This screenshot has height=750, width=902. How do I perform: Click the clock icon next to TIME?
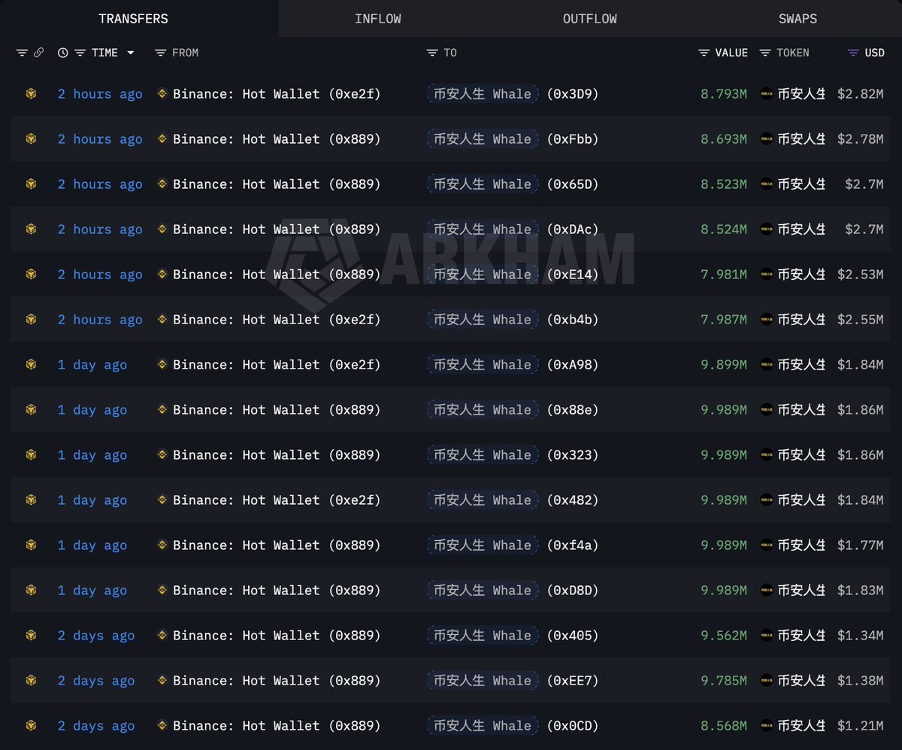tap(62, 53)
